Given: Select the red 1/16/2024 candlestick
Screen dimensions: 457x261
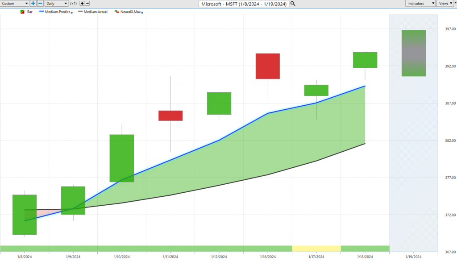Looking at the screenshot, I should click(x=268, y=66).
